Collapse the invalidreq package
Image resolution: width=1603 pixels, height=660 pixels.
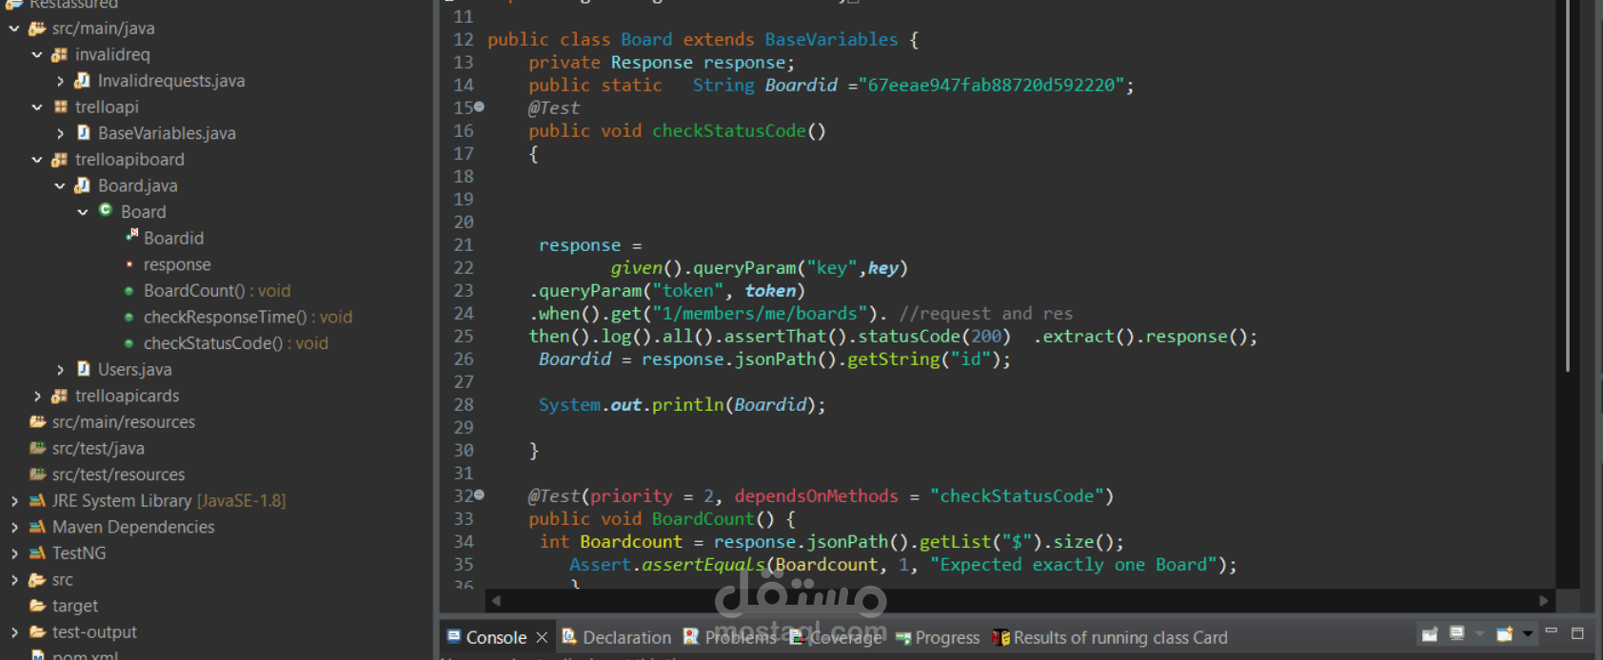tap(36, 55)
